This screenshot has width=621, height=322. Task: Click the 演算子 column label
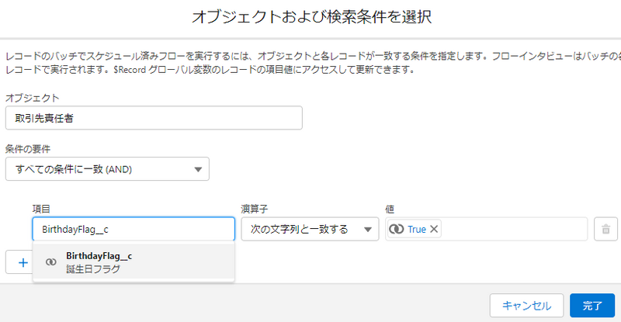(254, 209)
